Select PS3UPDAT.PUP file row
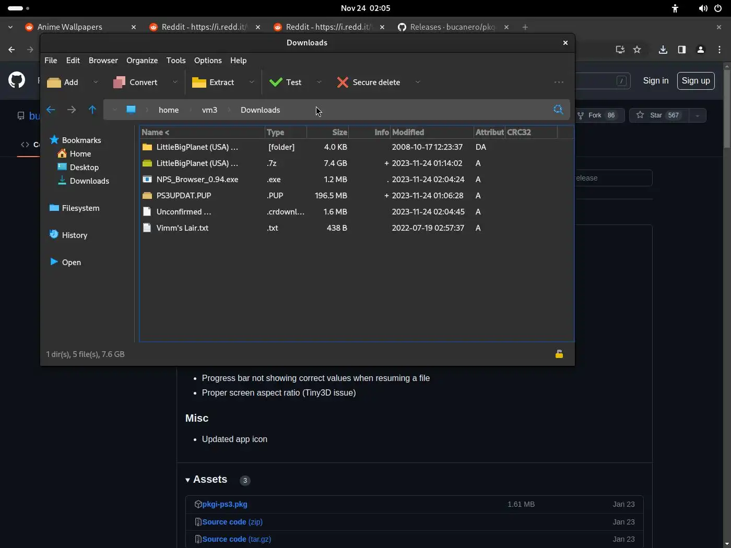Image resolution: width=731 pixels, height=548 pixels. (x=357, y=196)
